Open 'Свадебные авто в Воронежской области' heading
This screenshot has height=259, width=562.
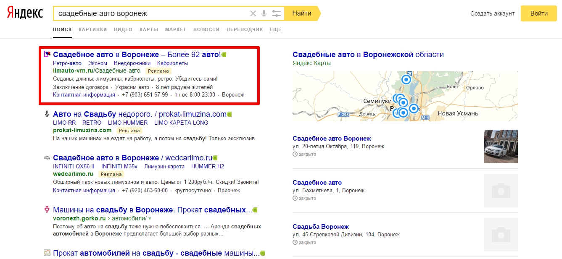pyautogui.click(x=368, y=55)
